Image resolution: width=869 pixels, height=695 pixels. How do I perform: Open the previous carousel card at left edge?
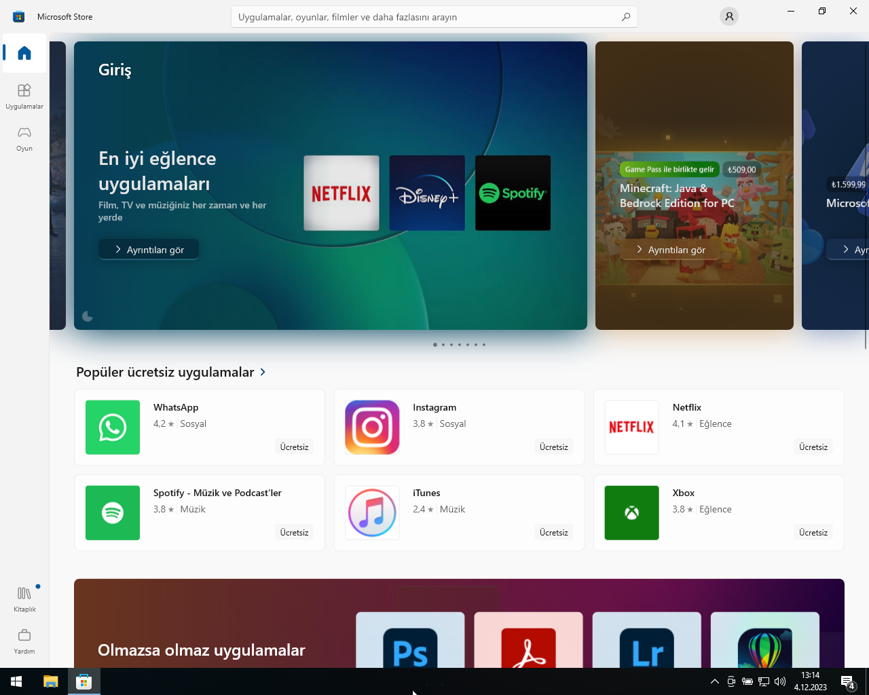point(58,185)
